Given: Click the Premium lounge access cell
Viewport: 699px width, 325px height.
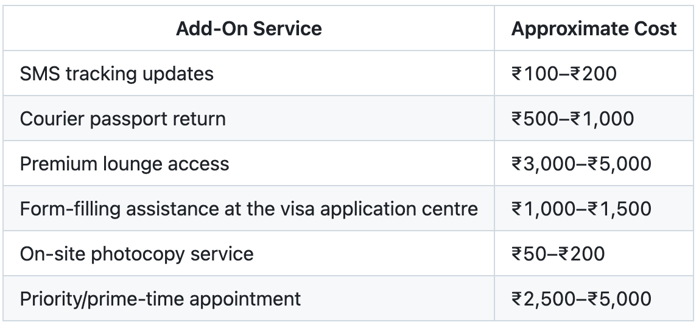Looking at the screenshot, I should click(x=124, y=163).
